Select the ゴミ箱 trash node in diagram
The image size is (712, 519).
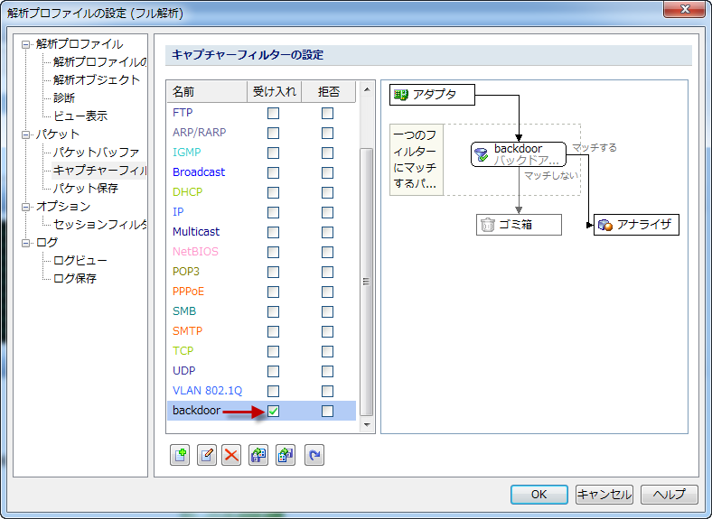click(519, 225)
